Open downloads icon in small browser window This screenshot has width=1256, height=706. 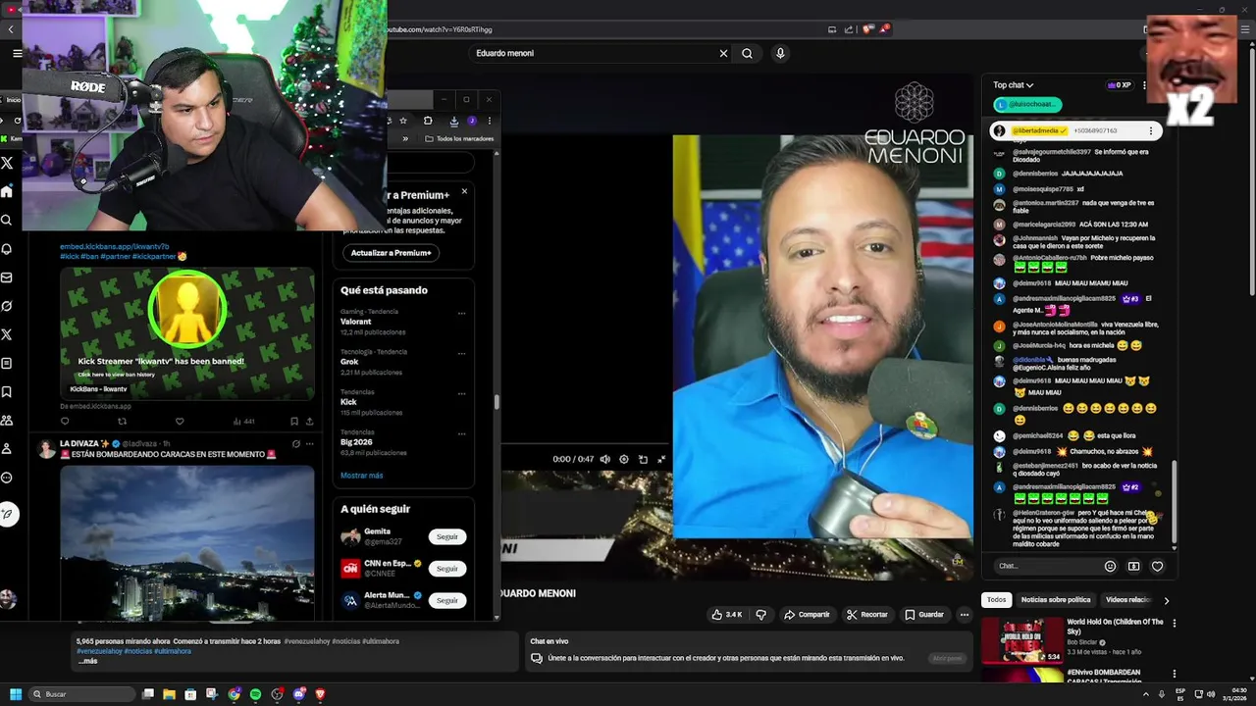[x=453, y=121]
